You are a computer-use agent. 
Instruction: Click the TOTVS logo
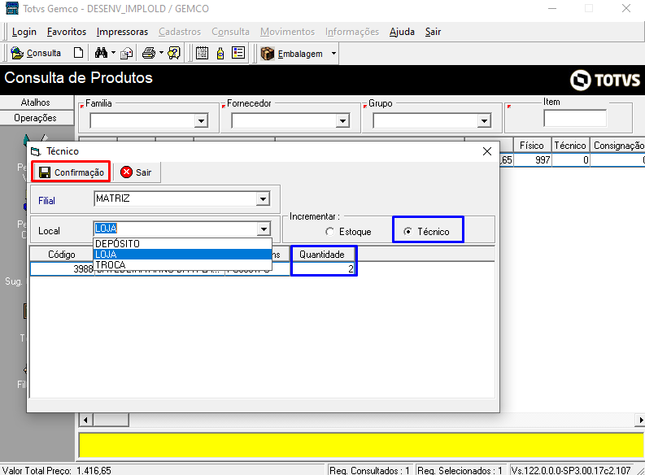[x=604, y=80]
